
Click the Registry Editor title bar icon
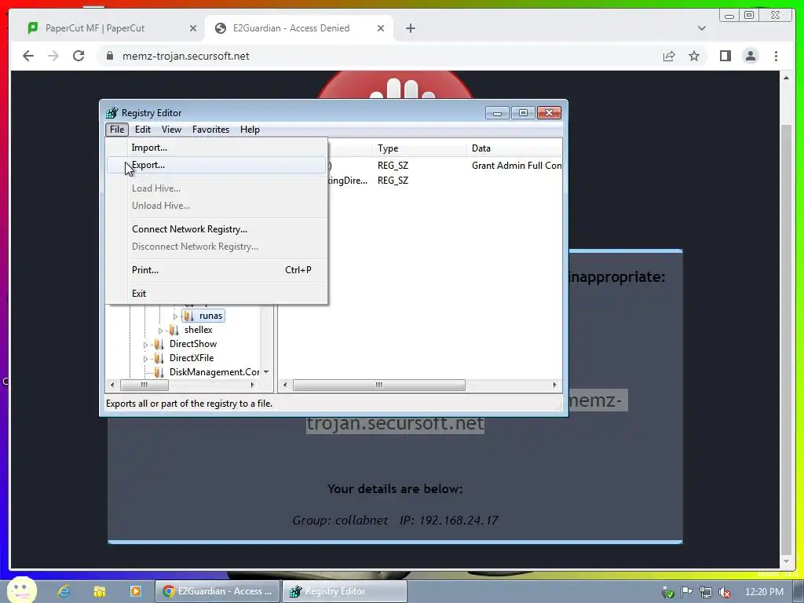coord(111,113)
